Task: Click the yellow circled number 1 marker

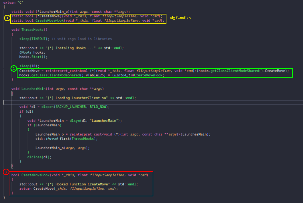Action: (7, 18)
